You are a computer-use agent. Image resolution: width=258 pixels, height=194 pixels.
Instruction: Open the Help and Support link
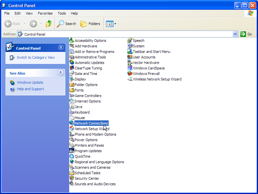click(30, 89)
